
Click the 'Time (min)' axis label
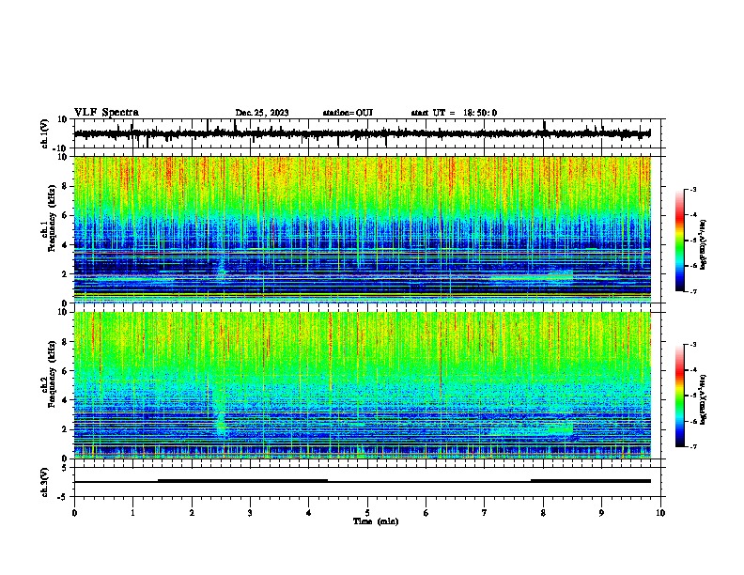tap(376, 521)
